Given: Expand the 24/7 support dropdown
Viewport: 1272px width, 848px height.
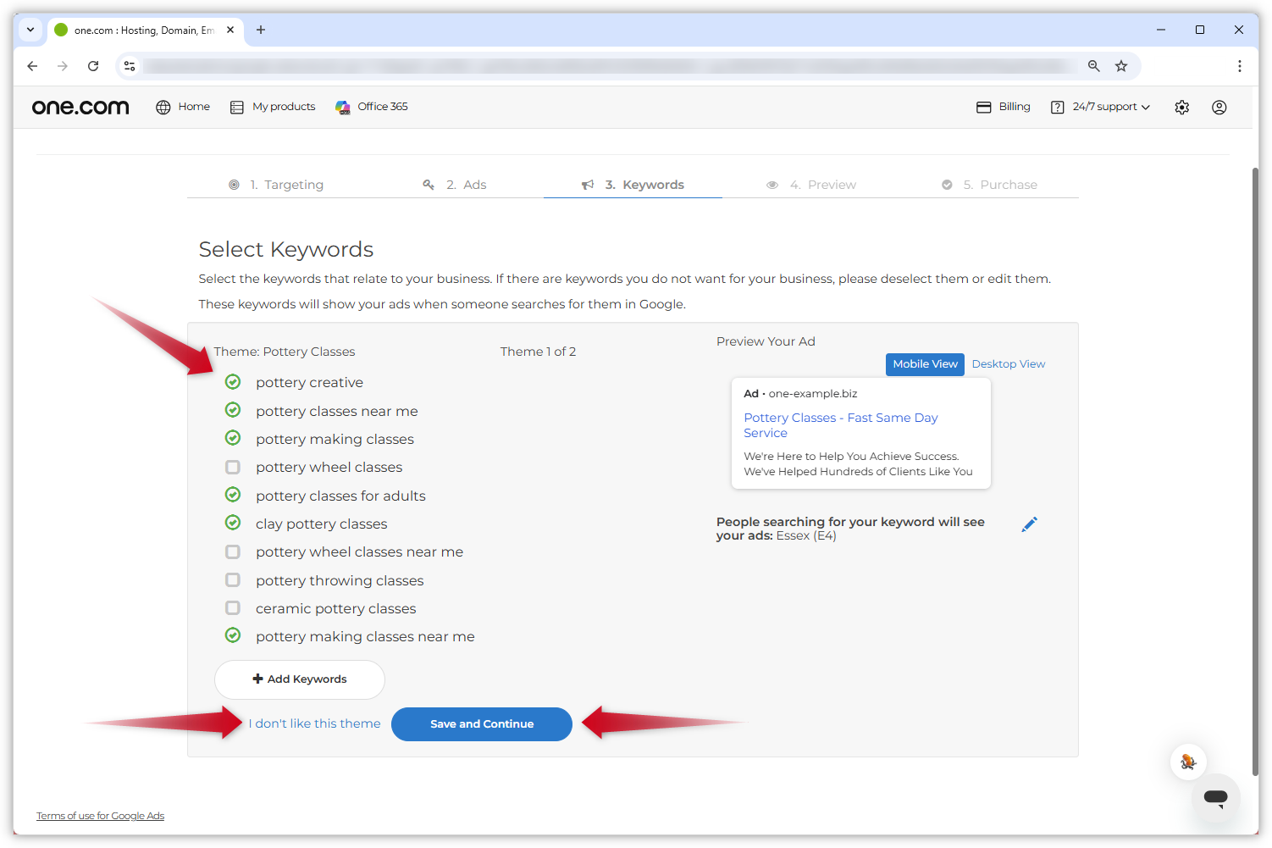Looking at the screenshot, I should tap(1101, 107).
